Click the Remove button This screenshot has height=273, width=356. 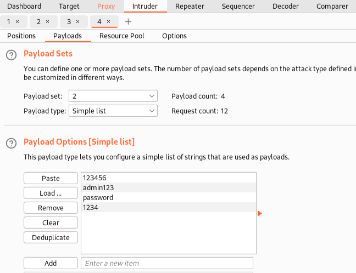(x=51, y=208)
